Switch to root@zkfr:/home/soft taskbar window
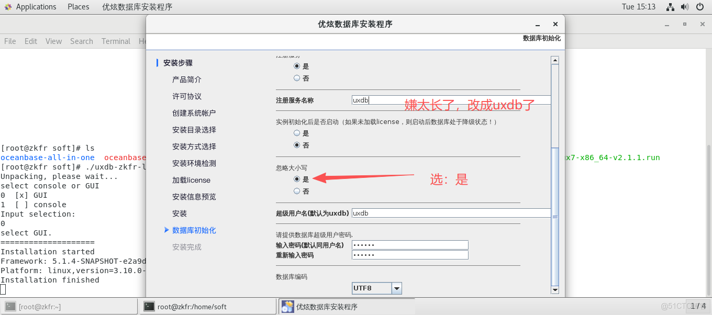 (x=207, y=307)
